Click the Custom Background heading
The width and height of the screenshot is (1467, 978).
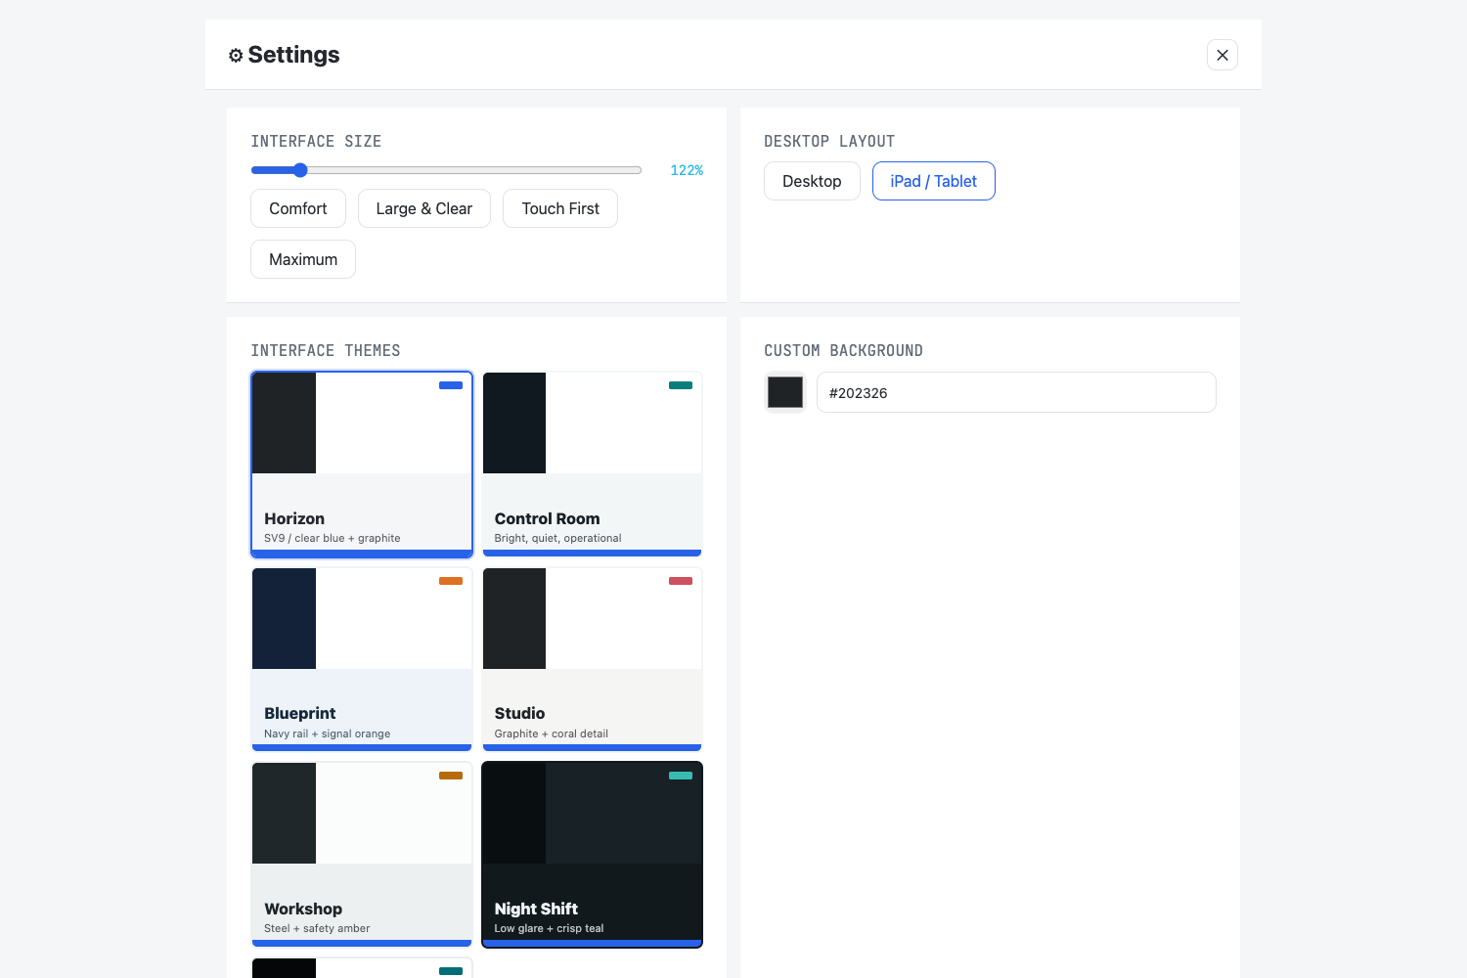click(x=843, y=350)
